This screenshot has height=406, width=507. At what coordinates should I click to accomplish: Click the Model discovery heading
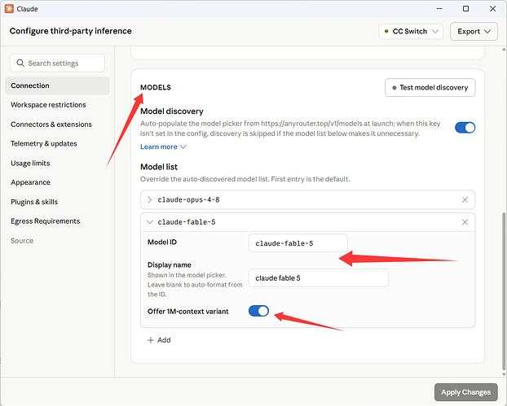(x=172, y=111)
